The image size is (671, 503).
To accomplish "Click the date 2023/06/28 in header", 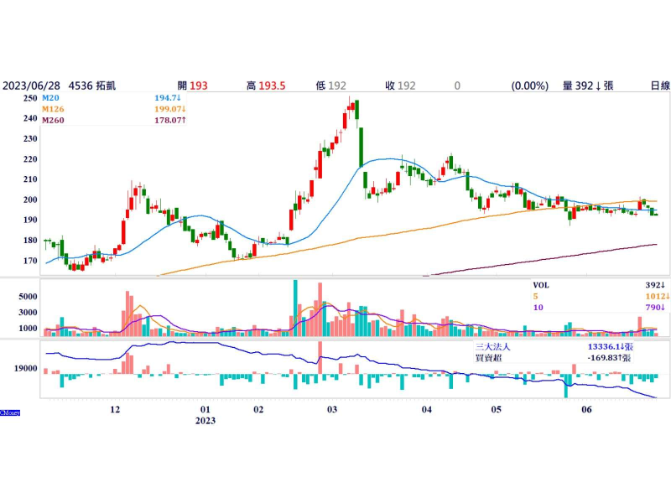I will 33,86.
